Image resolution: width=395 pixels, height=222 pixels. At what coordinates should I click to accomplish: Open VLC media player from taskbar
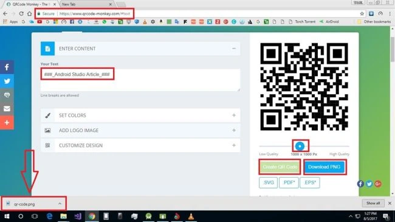[x=191, y=216]
